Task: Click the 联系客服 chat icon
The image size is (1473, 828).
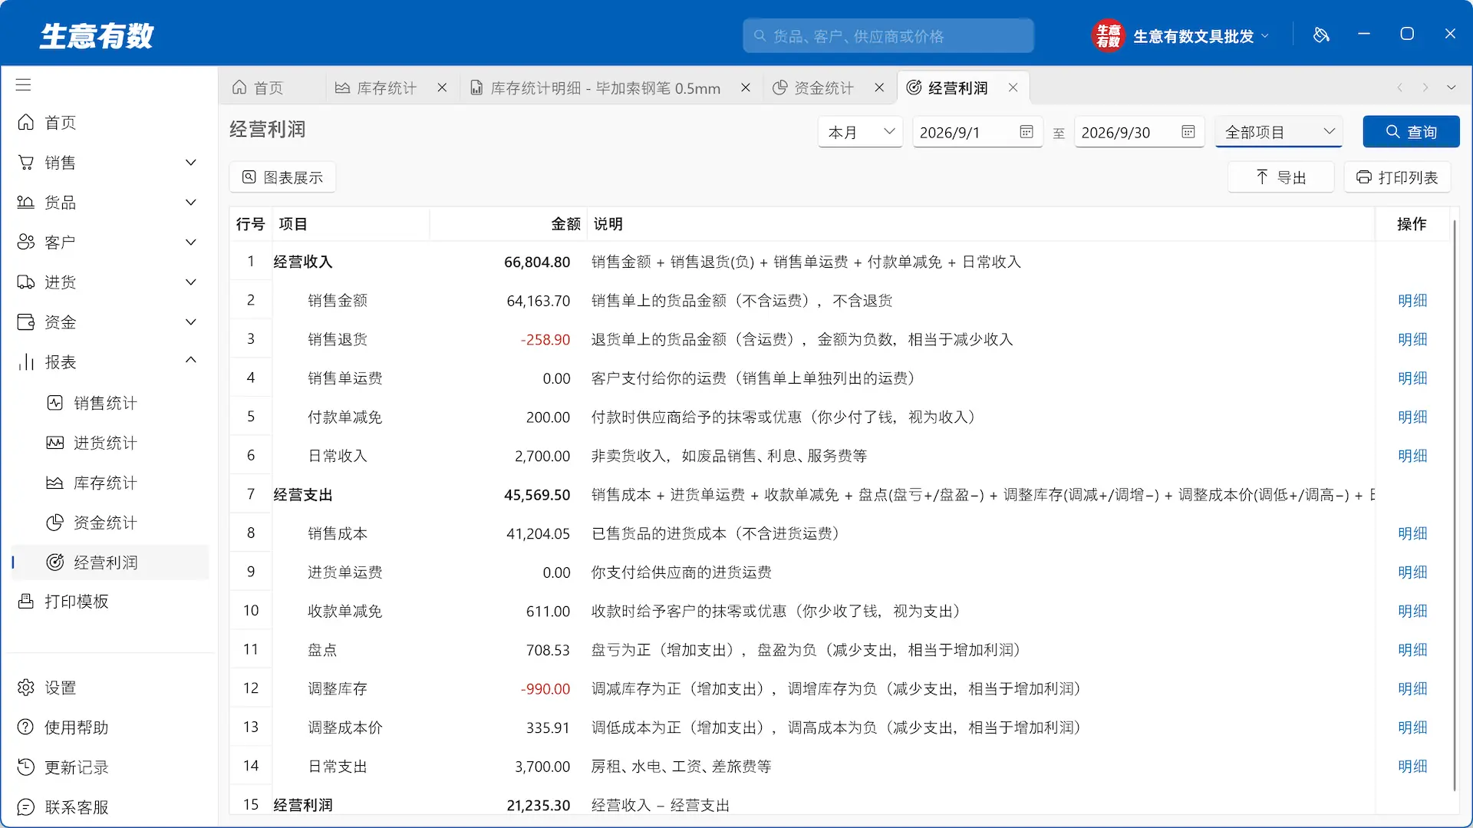Action: (x=26, y=807)
